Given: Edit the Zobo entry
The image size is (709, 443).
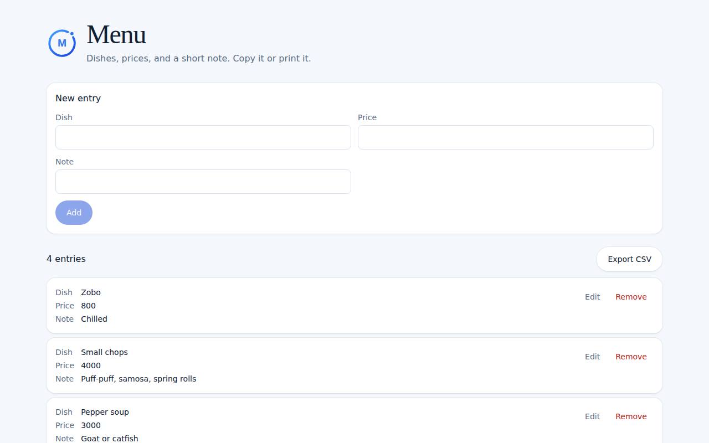Looking at the screenshot, I should click(592, 297).
